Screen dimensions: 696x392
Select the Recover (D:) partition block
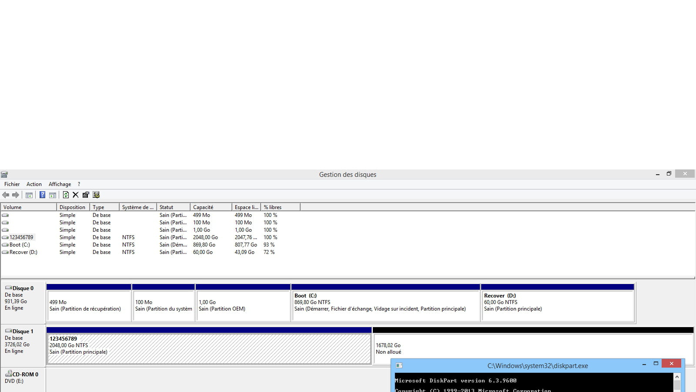[558, 303]
